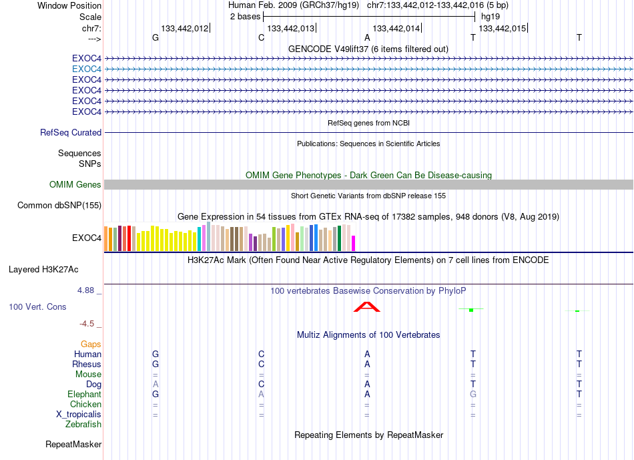This screenshot has width=634, height=460.
Task: Click the 'Window Position' label
Action: (69, 5)
